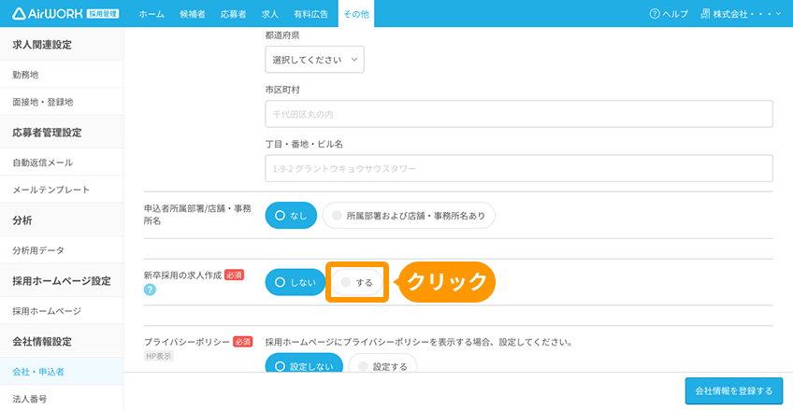Viewport: 793px width, 410px height.
Task: Focus the 市区町村 input field
Action: (x=519, y=114)
